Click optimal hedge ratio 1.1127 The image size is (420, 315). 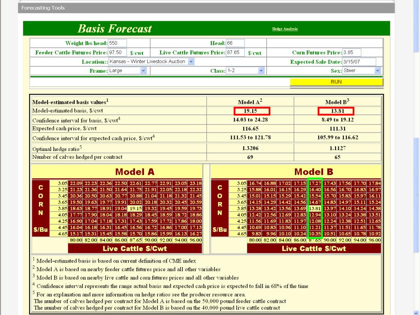[x=338, y=148]
